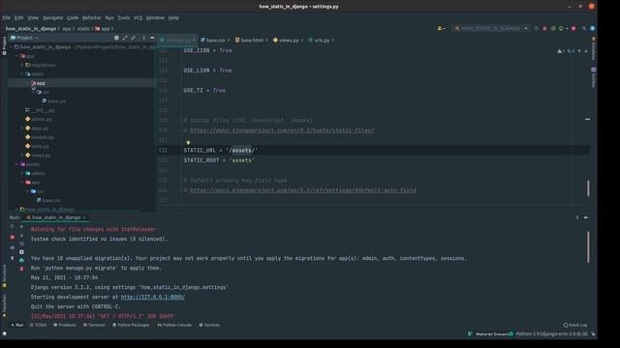Open the SciView side panel
This screenshot has width=620, height=348.
(x=594, y=77)
